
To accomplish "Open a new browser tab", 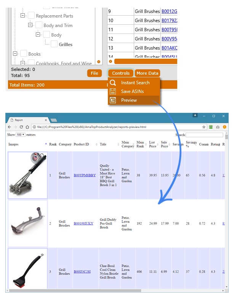I will tap(54, 120).
